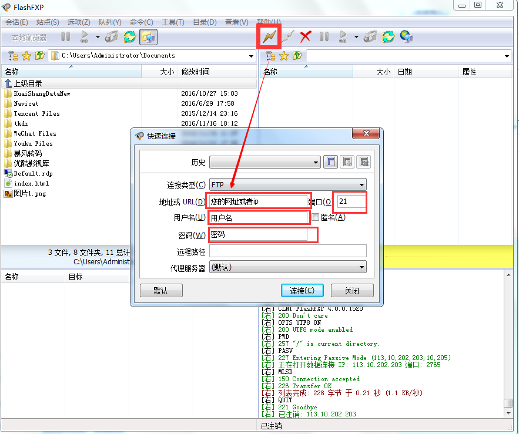Click the left pane transfer mode icon
Image resolution: width=519 pixels, height=434 pixels.
(112, 37)
